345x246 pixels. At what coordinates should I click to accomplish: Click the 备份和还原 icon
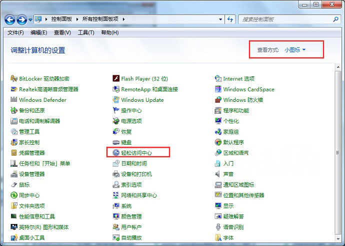(14, 110)
